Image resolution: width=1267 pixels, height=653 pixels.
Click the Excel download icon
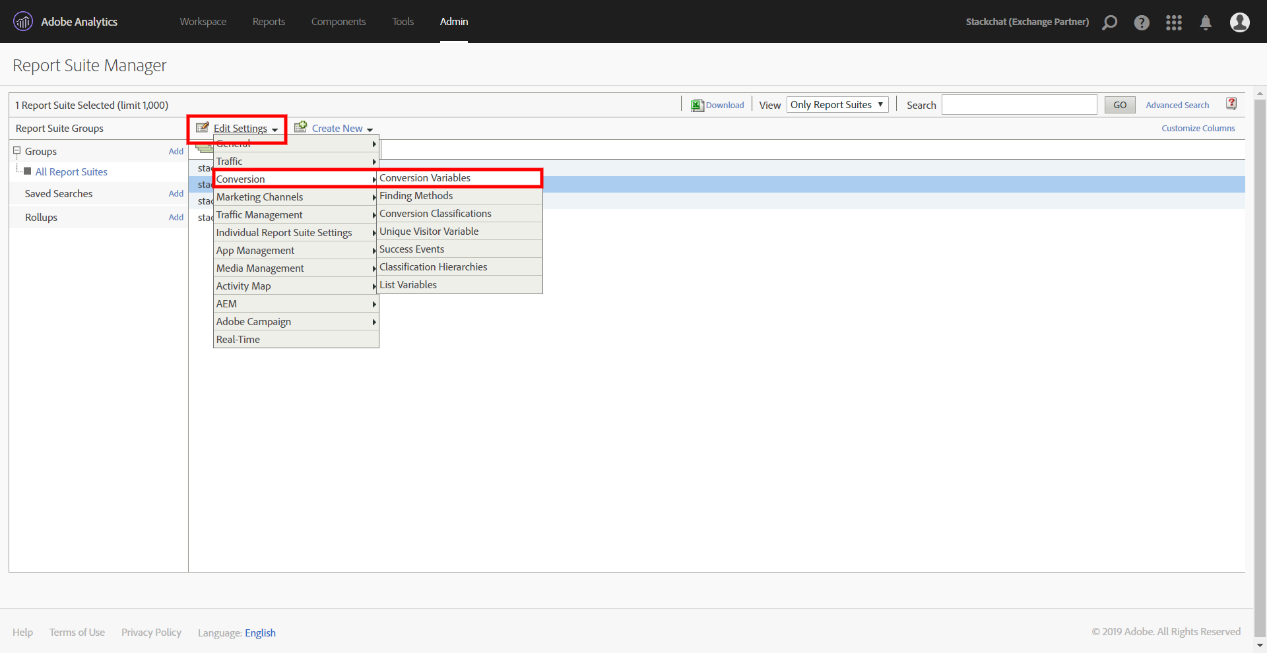pos(697,106)
